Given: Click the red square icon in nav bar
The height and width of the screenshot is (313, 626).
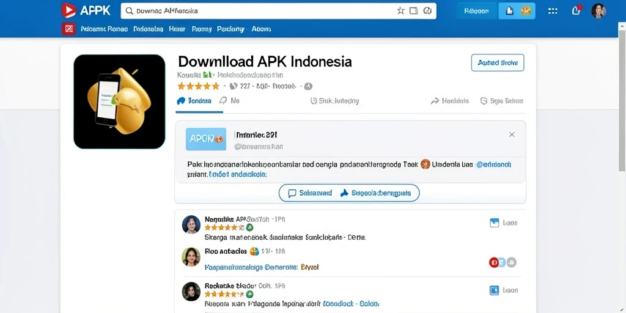Looking at the screenshot, I should click(x=68, y=29).
